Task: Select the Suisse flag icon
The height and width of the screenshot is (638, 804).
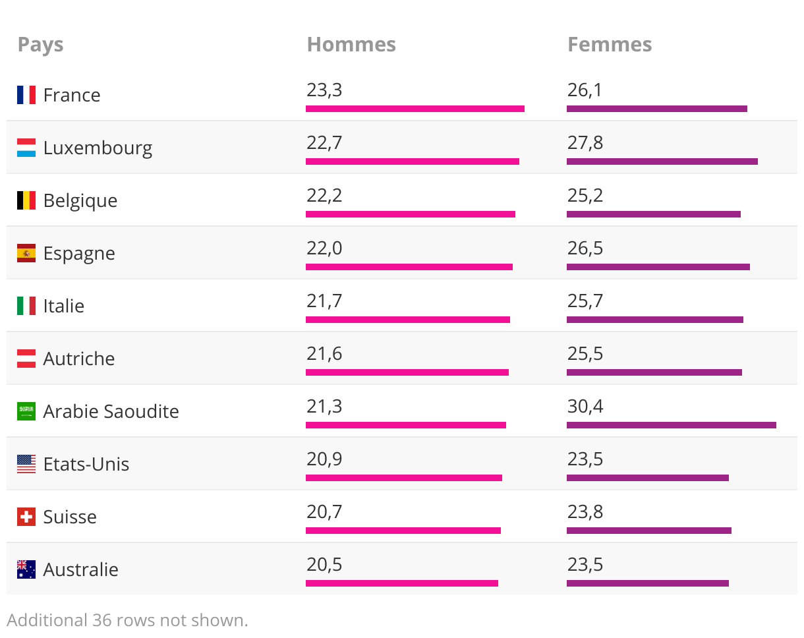Action: tap(26, 517)
